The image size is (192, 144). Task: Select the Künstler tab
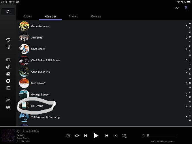[x=50, y=16]
